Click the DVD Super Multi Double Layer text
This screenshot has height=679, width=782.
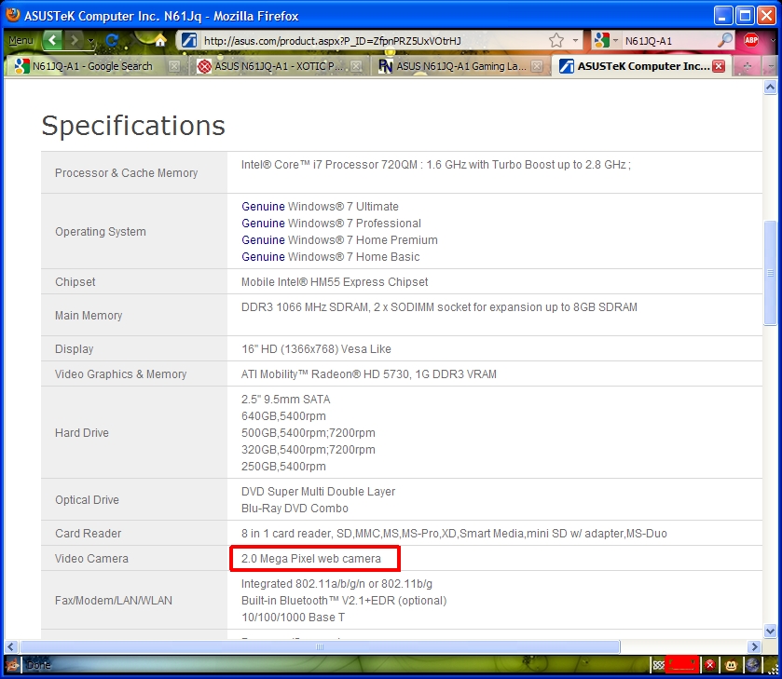click(318, 492)
